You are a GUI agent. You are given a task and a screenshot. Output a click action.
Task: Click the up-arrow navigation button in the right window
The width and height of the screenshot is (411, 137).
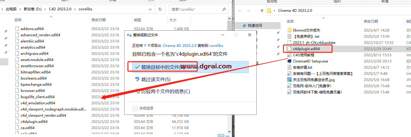pos(262,11)
